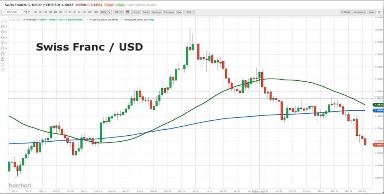This screenshot has height=194, width=384.
Task: Hide the ^CHFUSD price series eye icon
Action: (x=24, y=19)
